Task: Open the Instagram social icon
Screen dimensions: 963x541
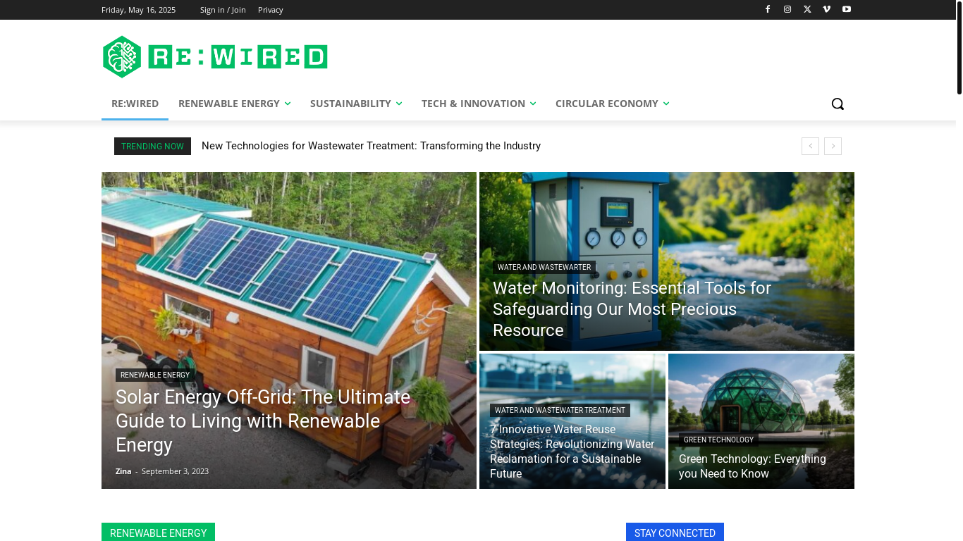Action: click(787, 9)
